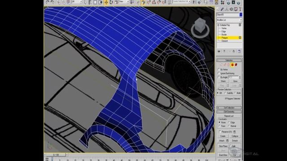Click the Redo arrow in toolbar
Screen dimensions: 287x161
pyautogui.click(x=52, y=2)
